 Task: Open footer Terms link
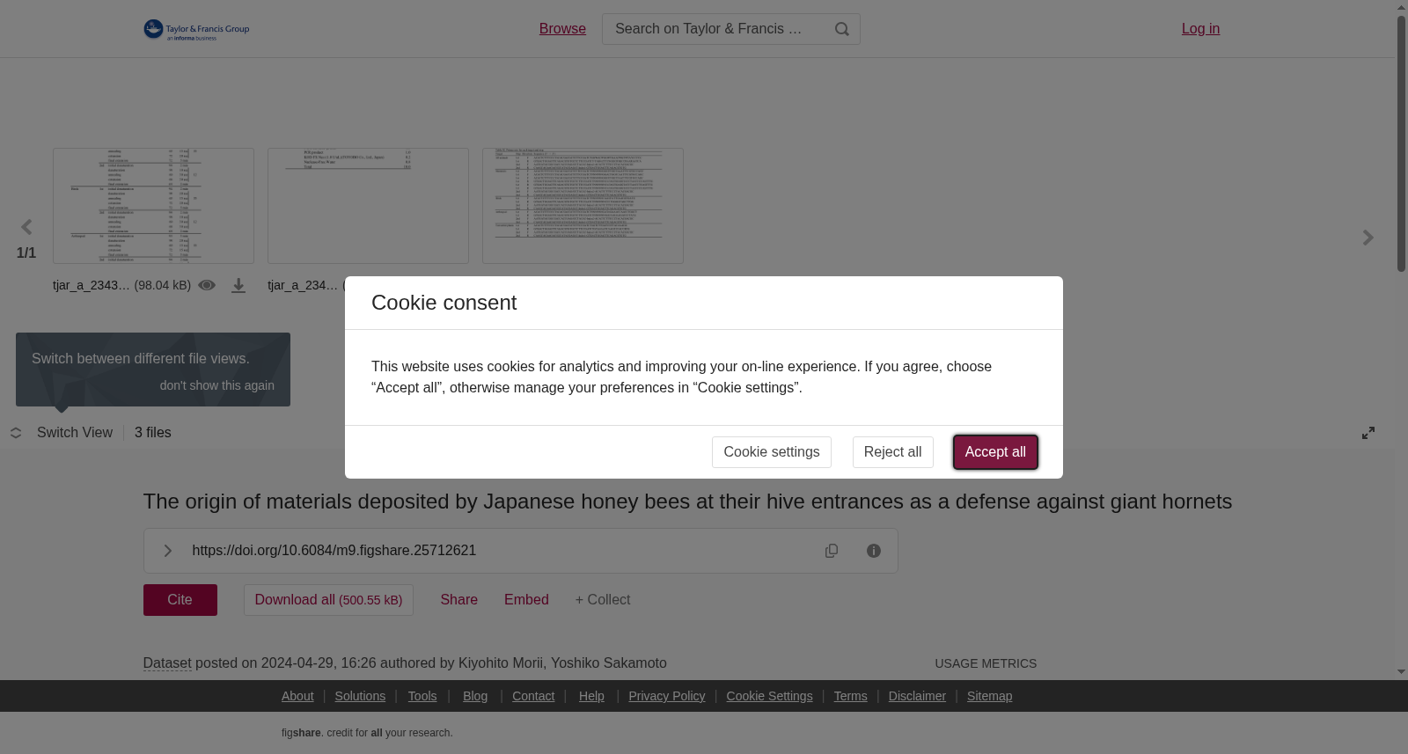click(850, 696)
